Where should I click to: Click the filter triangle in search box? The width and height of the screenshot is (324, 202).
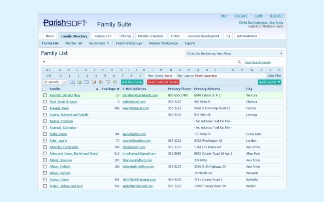[44, 62]
